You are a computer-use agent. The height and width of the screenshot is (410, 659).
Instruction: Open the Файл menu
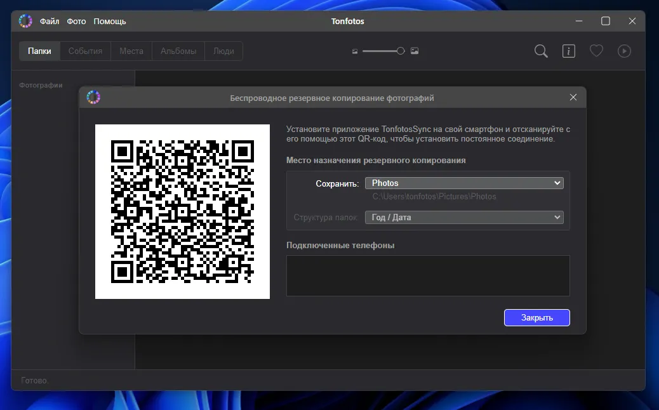pyautogui.click(x=49, y=22)
